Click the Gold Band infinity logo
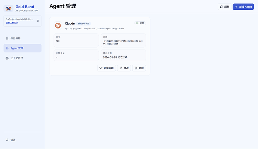The image size is (258, 149). pos(8,8)
